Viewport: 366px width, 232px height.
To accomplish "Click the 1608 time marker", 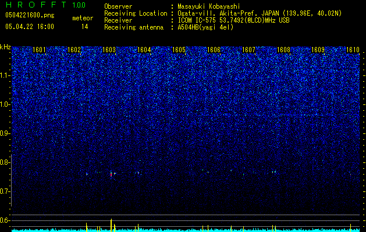I will pyautogui.click(x=283, y=50).
